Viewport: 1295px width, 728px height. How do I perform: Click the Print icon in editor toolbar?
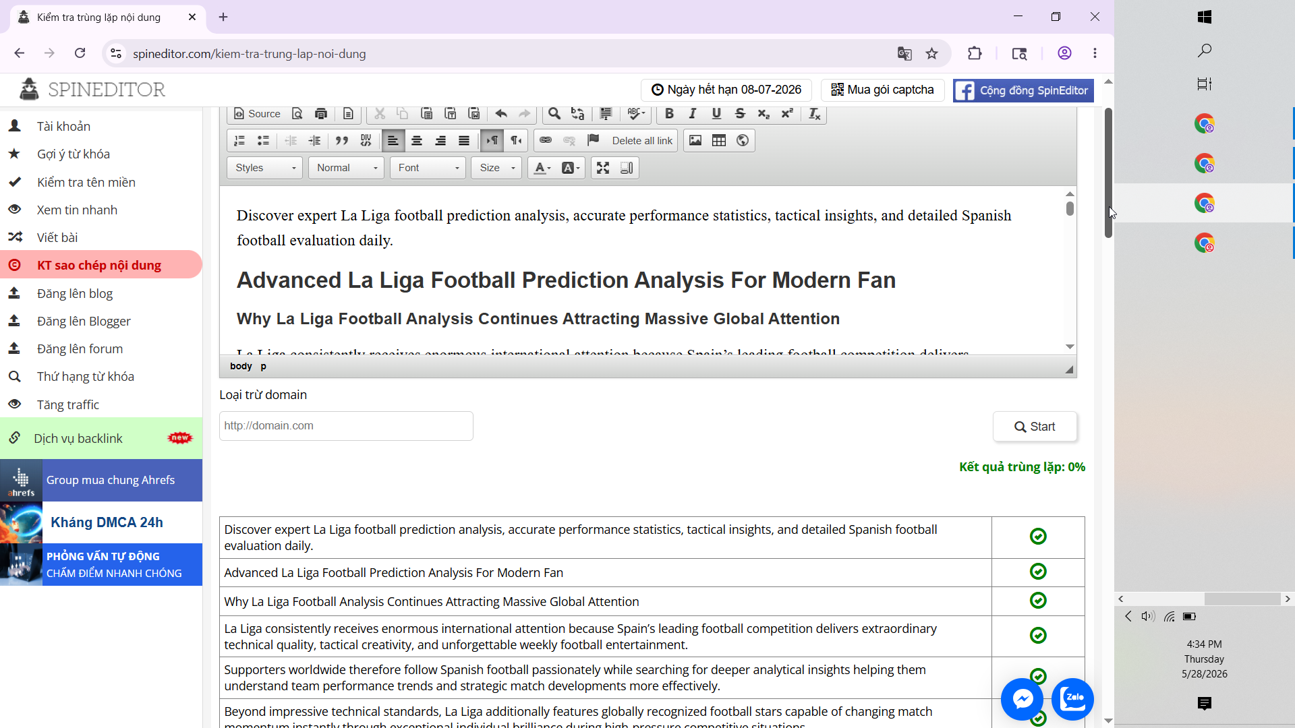[x=321, y=114]
